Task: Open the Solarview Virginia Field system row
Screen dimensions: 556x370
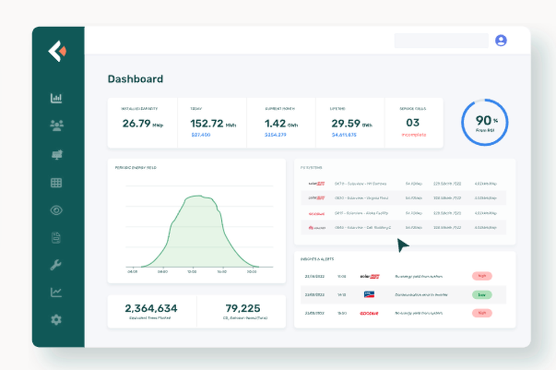Action: (404, 198)
